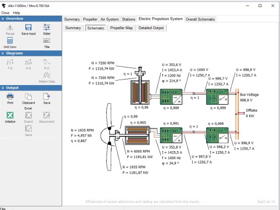Click the Save input floppy disk icon

click(28, 27)
